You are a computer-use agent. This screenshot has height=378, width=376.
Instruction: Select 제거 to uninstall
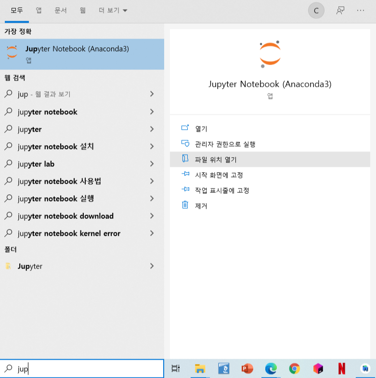point(270,205)
